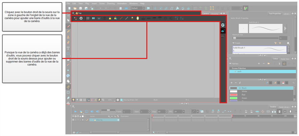Select the Stamp tool in left toolbar
Image resolution: width=299 pixels, height=136 pixels.
pos(68,37)
